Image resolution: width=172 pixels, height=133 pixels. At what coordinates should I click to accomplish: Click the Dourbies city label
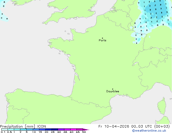coord(113,91)
